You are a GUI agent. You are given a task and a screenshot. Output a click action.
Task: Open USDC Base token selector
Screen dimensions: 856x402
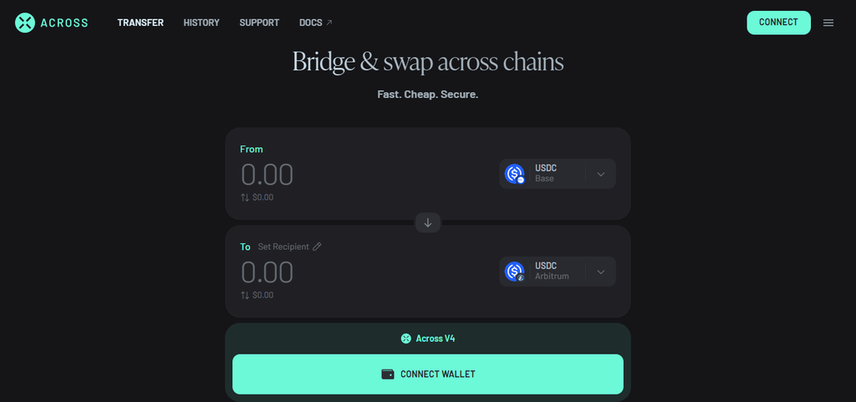[x=558, y=174]
